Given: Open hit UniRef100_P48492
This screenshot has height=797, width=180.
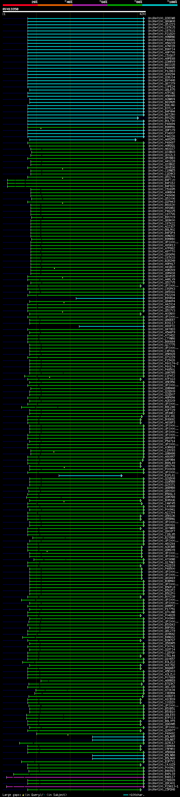Looking at the screenshot, I should pyautogui.click(x=161, y=734).
